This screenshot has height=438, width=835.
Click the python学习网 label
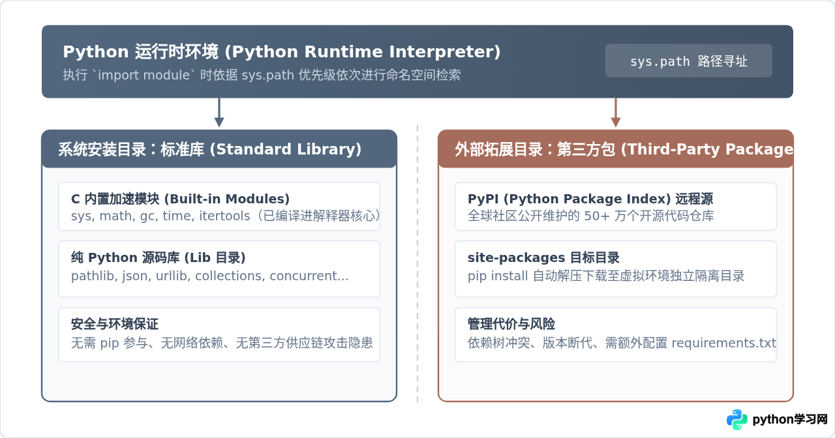click(790, 420)
